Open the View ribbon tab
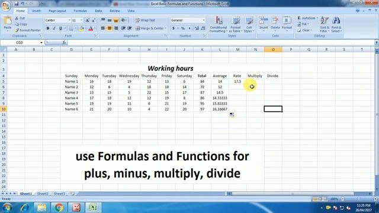The image size is (379, 213). [131, 11]
